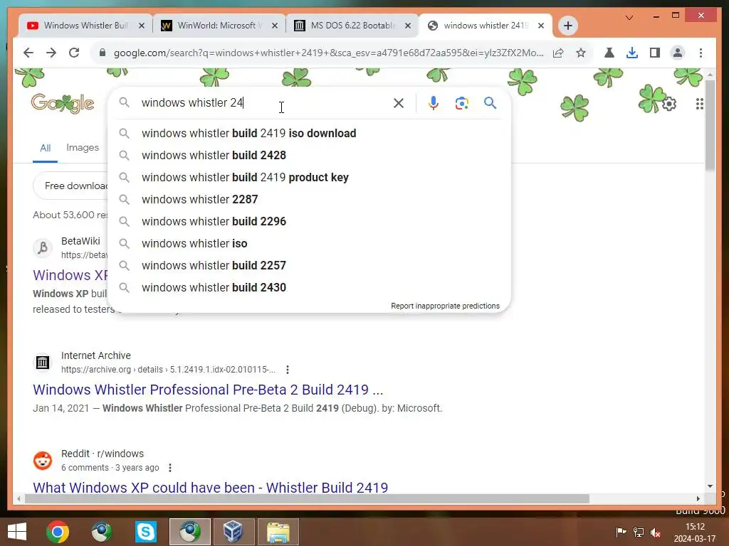
Task: Open the BetaWiki Windows XP result
Action: [x=70, y=275]
